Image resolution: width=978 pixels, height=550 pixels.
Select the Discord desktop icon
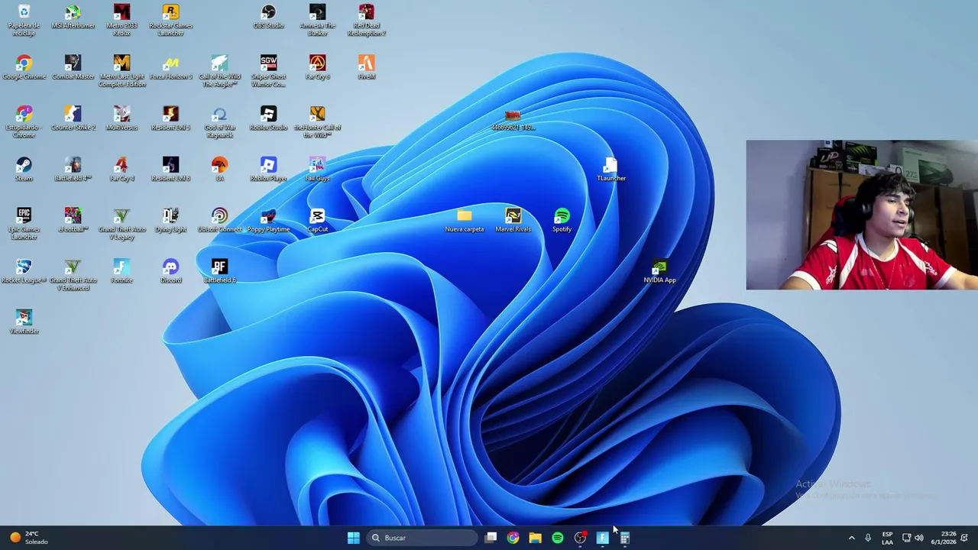click(171, 271)
